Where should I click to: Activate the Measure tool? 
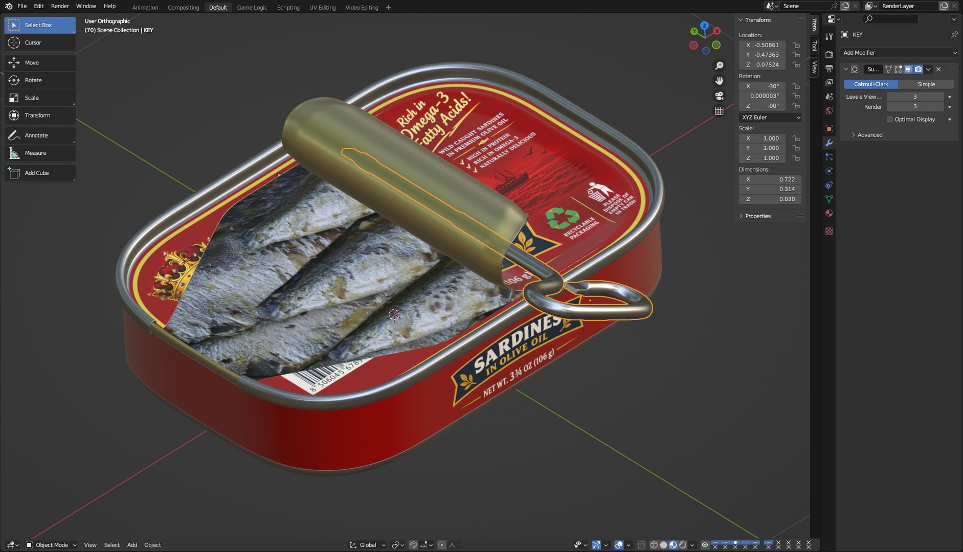(40, 153)
